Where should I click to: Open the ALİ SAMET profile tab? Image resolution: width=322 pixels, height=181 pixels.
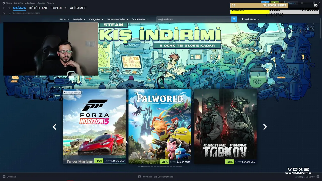pyautogui.click(x=78, y=8)
